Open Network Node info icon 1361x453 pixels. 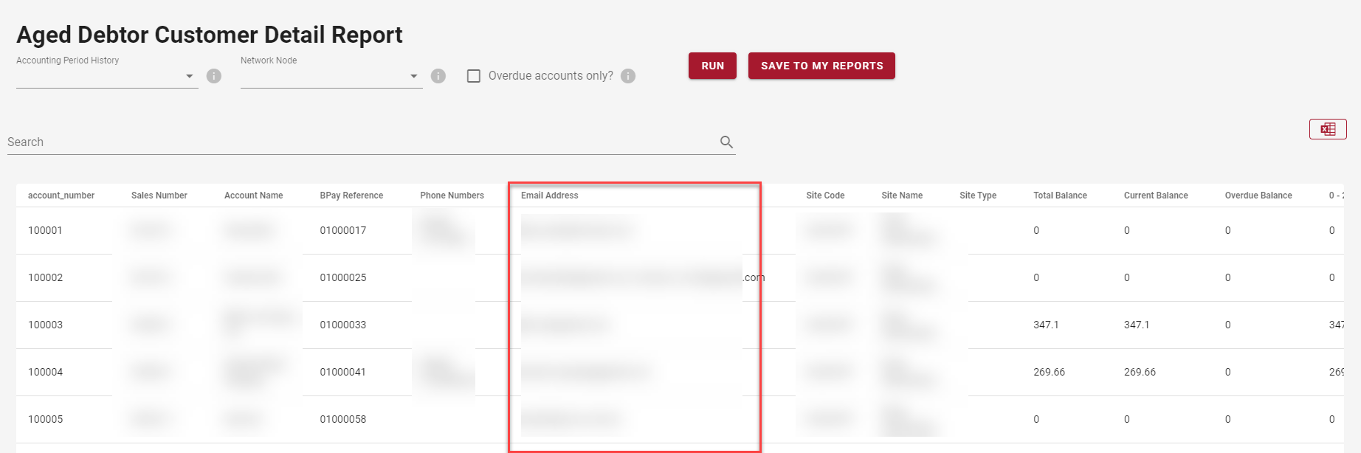click(x=438, y=76)
